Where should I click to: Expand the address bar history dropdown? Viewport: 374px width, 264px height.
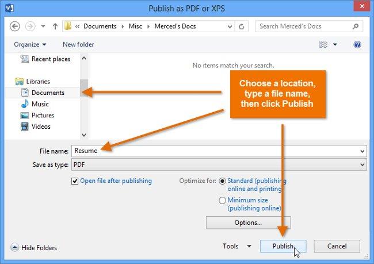click(230, 26)
